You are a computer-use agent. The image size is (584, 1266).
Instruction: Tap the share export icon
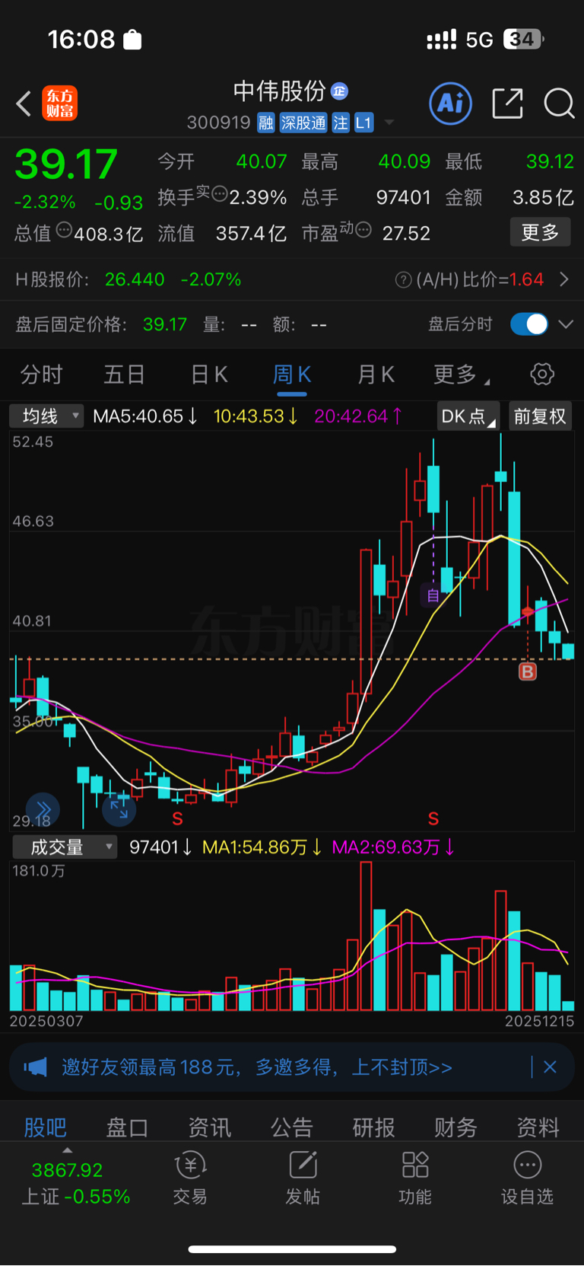(x=507, y=104)
